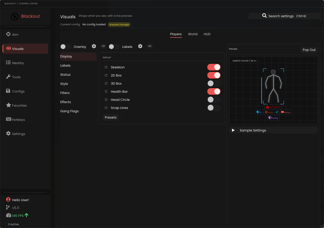Image resolution: width=324 pixels, height=228 pixels.
Task: Open the Overlay gear settings icon
Action: tap(94, 46)
